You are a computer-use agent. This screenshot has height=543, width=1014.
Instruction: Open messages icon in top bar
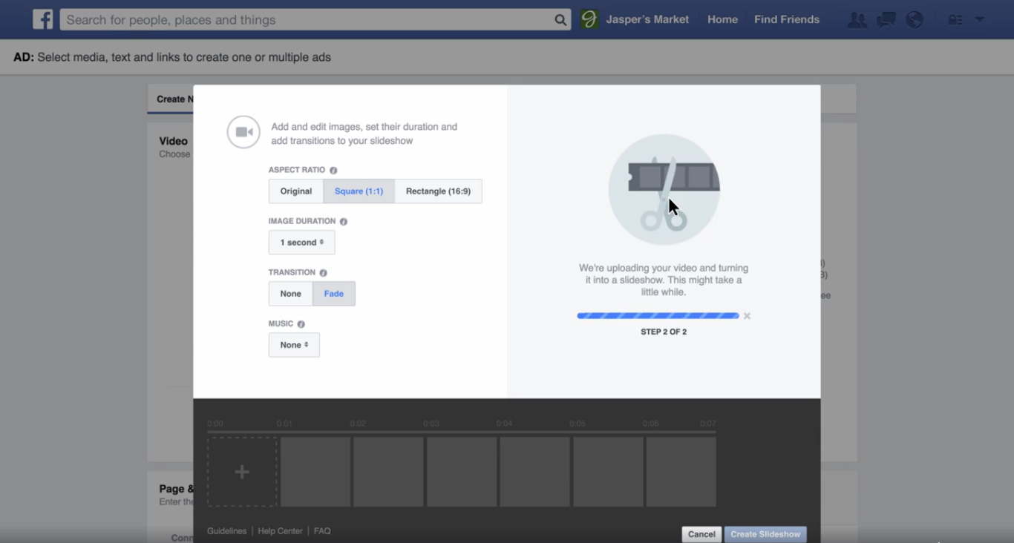click(886, 20)
